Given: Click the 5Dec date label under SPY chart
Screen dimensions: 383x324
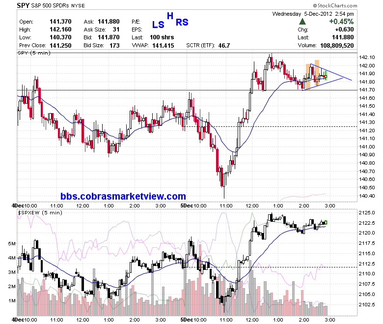Looking at the screenshot, I should pyautogui.click(x=187, y=206).
